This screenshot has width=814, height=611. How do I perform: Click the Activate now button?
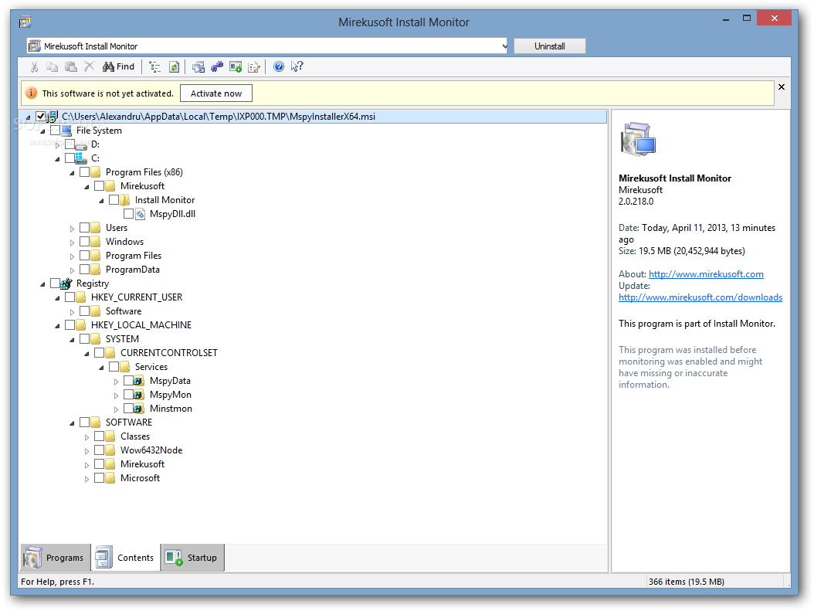pos(216,93)
